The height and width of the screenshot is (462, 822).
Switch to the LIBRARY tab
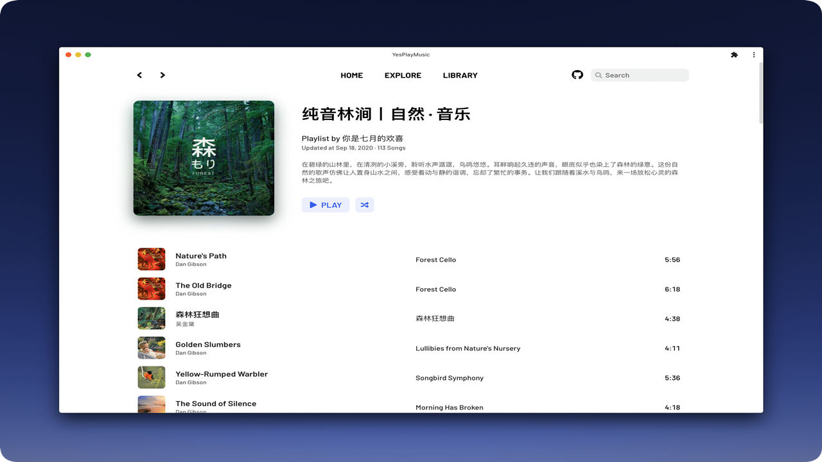460,75
